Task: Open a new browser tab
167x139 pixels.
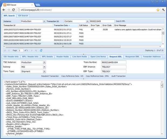Action: 38,5
